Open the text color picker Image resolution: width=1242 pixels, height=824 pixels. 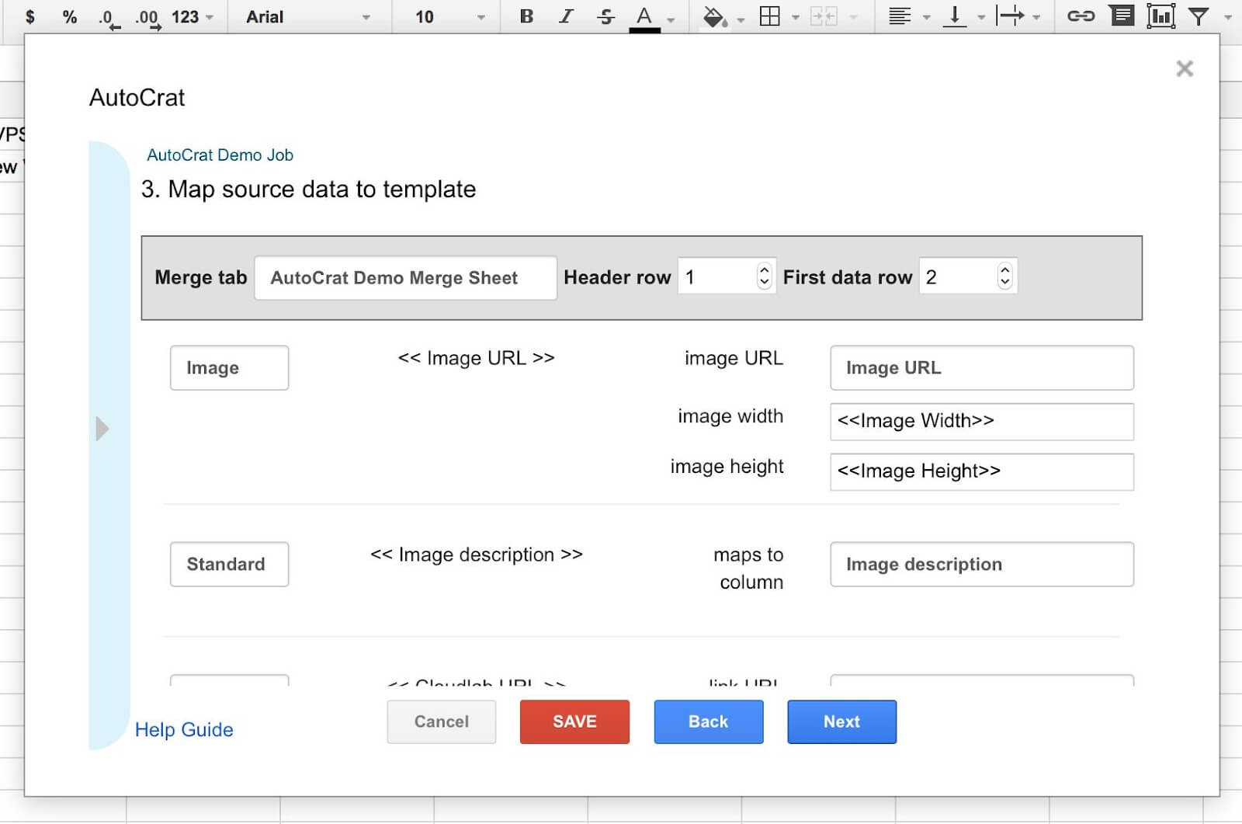tap(644, 16)
